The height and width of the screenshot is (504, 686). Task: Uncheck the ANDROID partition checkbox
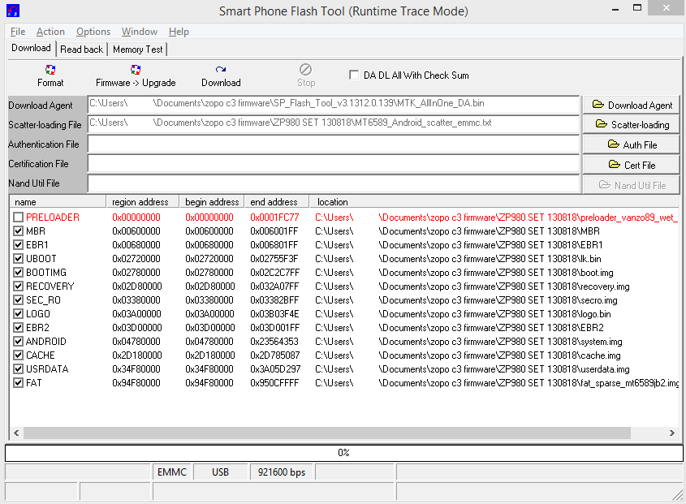[x=18, y=341]
